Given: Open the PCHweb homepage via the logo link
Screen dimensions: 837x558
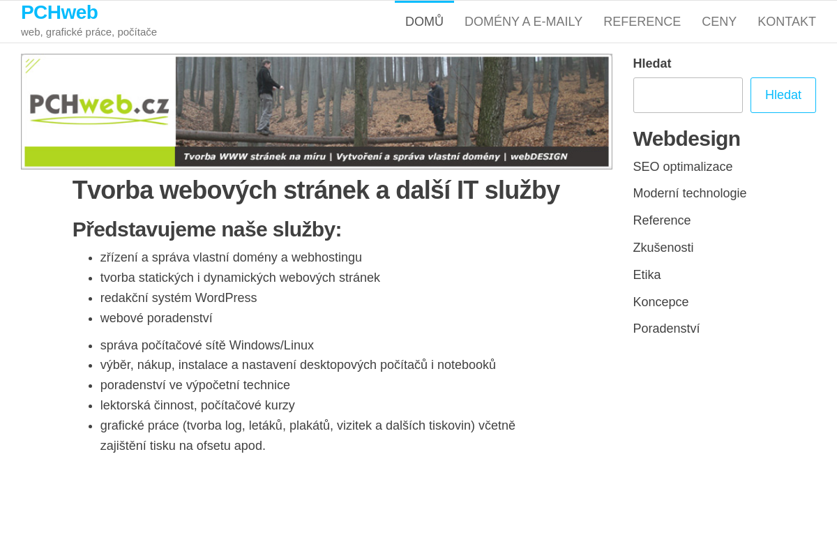Looking at the screenshot, I should point(59,12).
